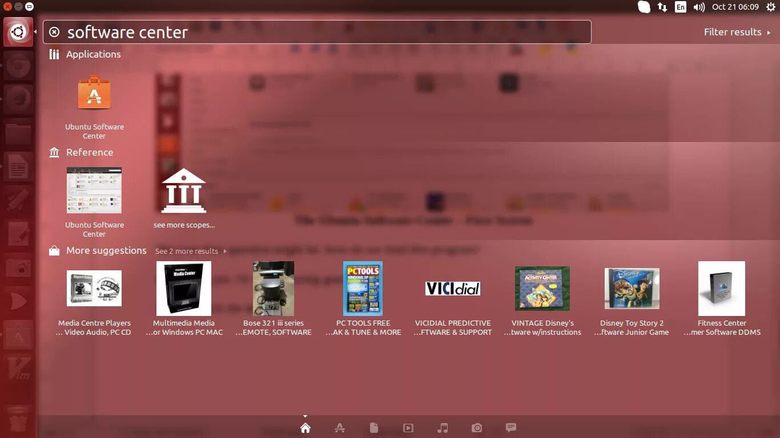Screen dimensions: 780x438
Task: Click the Ubuntu Dash home button in launcher
Action: point(18,32)
